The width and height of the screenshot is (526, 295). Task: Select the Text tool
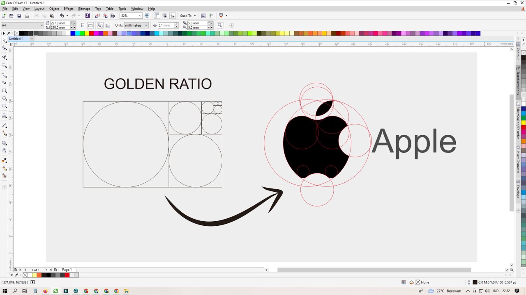point(5,116)
